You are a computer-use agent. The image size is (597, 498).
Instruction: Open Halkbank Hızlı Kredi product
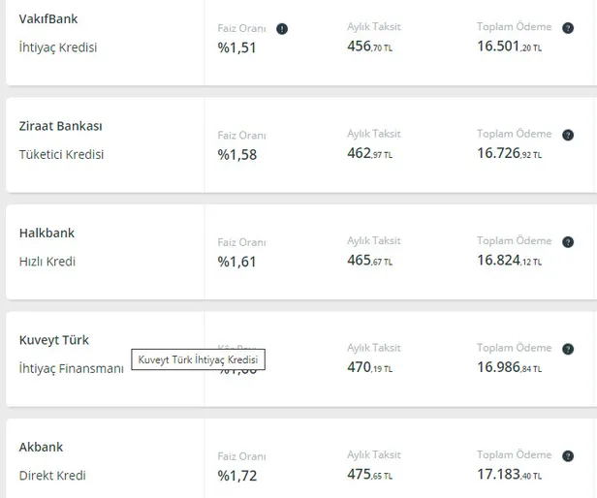[47, 261]
